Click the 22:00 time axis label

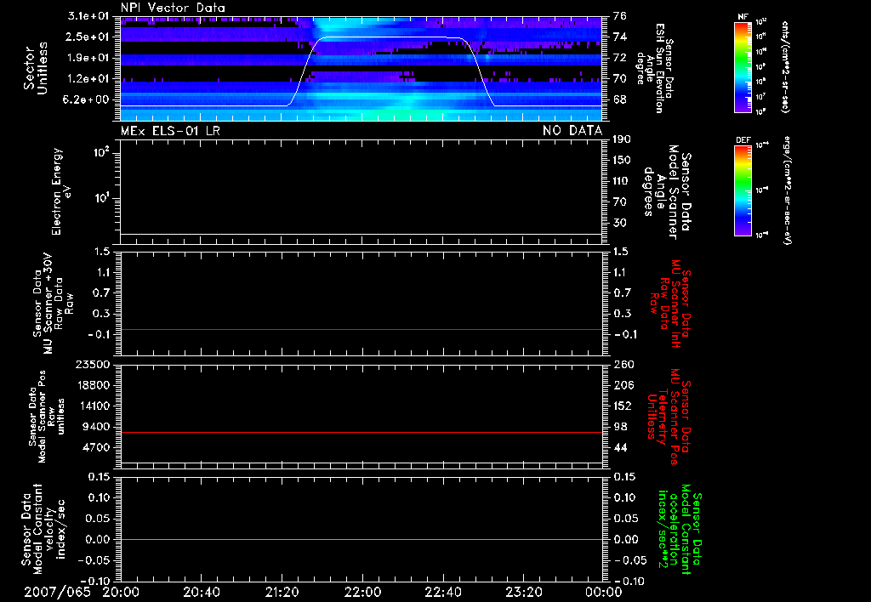pyautogui.click(x=362, y=592)
